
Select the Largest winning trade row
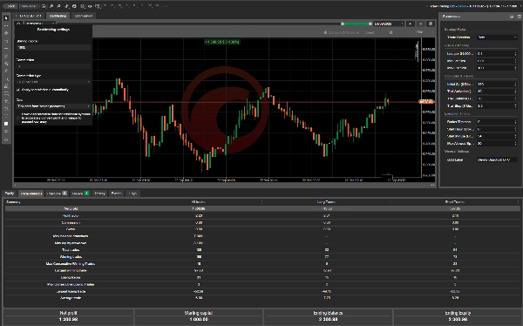pos(262,270)
